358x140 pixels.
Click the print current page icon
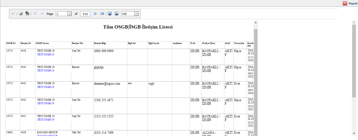[x=27, y=14]
